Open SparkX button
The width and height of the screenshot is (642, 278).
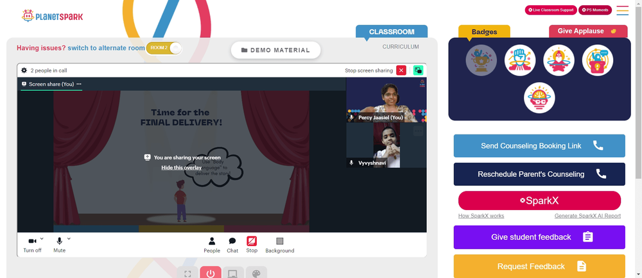pyautogui.click(x=539, y=200)
